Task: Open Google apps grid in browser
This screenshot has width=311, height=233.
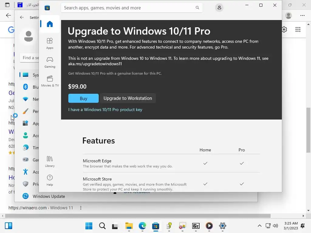Action: click(298, 29)
